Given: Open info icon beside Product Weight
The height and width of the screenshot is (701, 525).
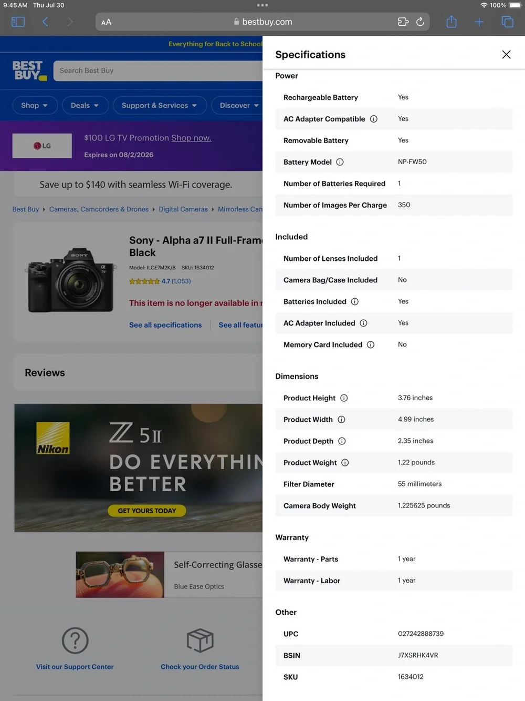Looking at the screenshot, I should (345, 463).
